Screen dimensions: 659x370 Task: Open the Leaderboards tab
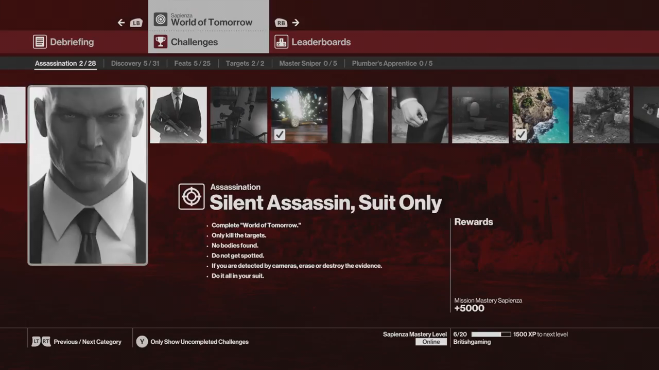[313, 42]
